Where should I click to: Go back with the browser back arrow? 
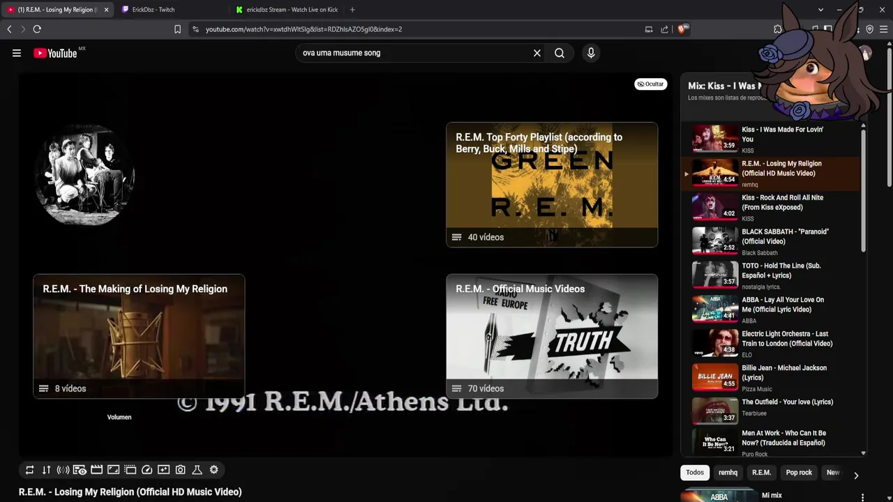coord(9,29)
